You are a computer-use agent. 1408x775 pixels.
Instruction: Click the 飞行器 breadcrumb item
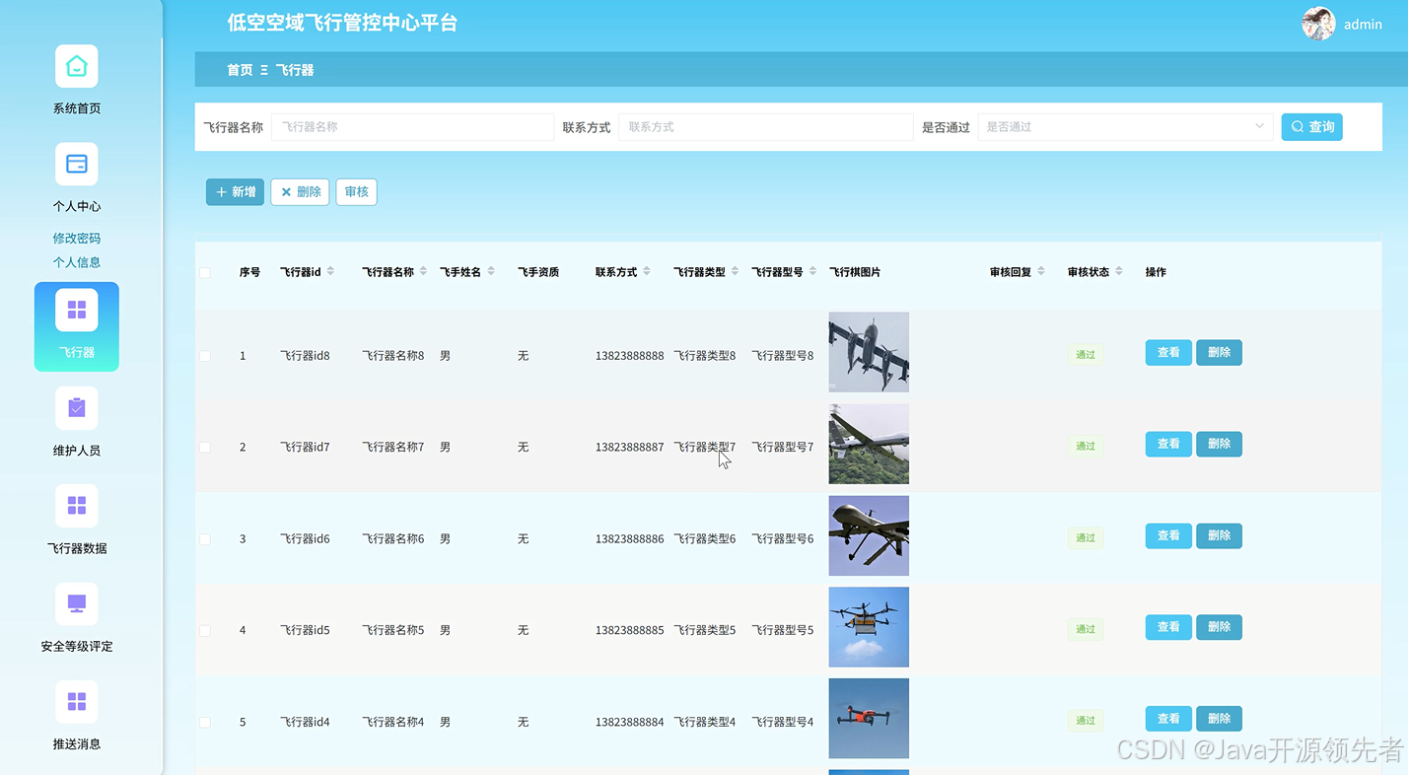coord(295,70)
